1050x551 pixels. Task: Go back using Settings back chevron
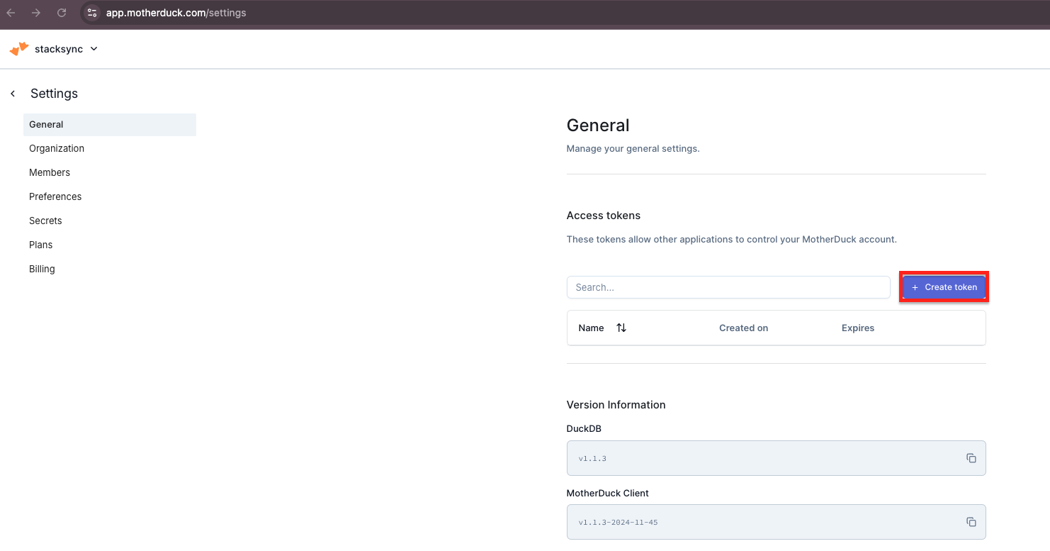[x=13, y=94]
